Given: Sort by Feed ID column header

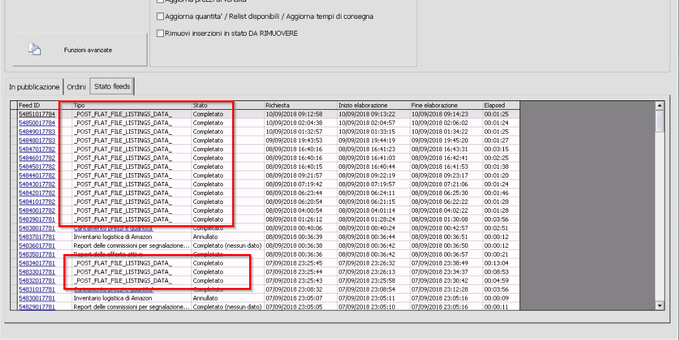Looking at the screenshot, I should coord(45,105).
